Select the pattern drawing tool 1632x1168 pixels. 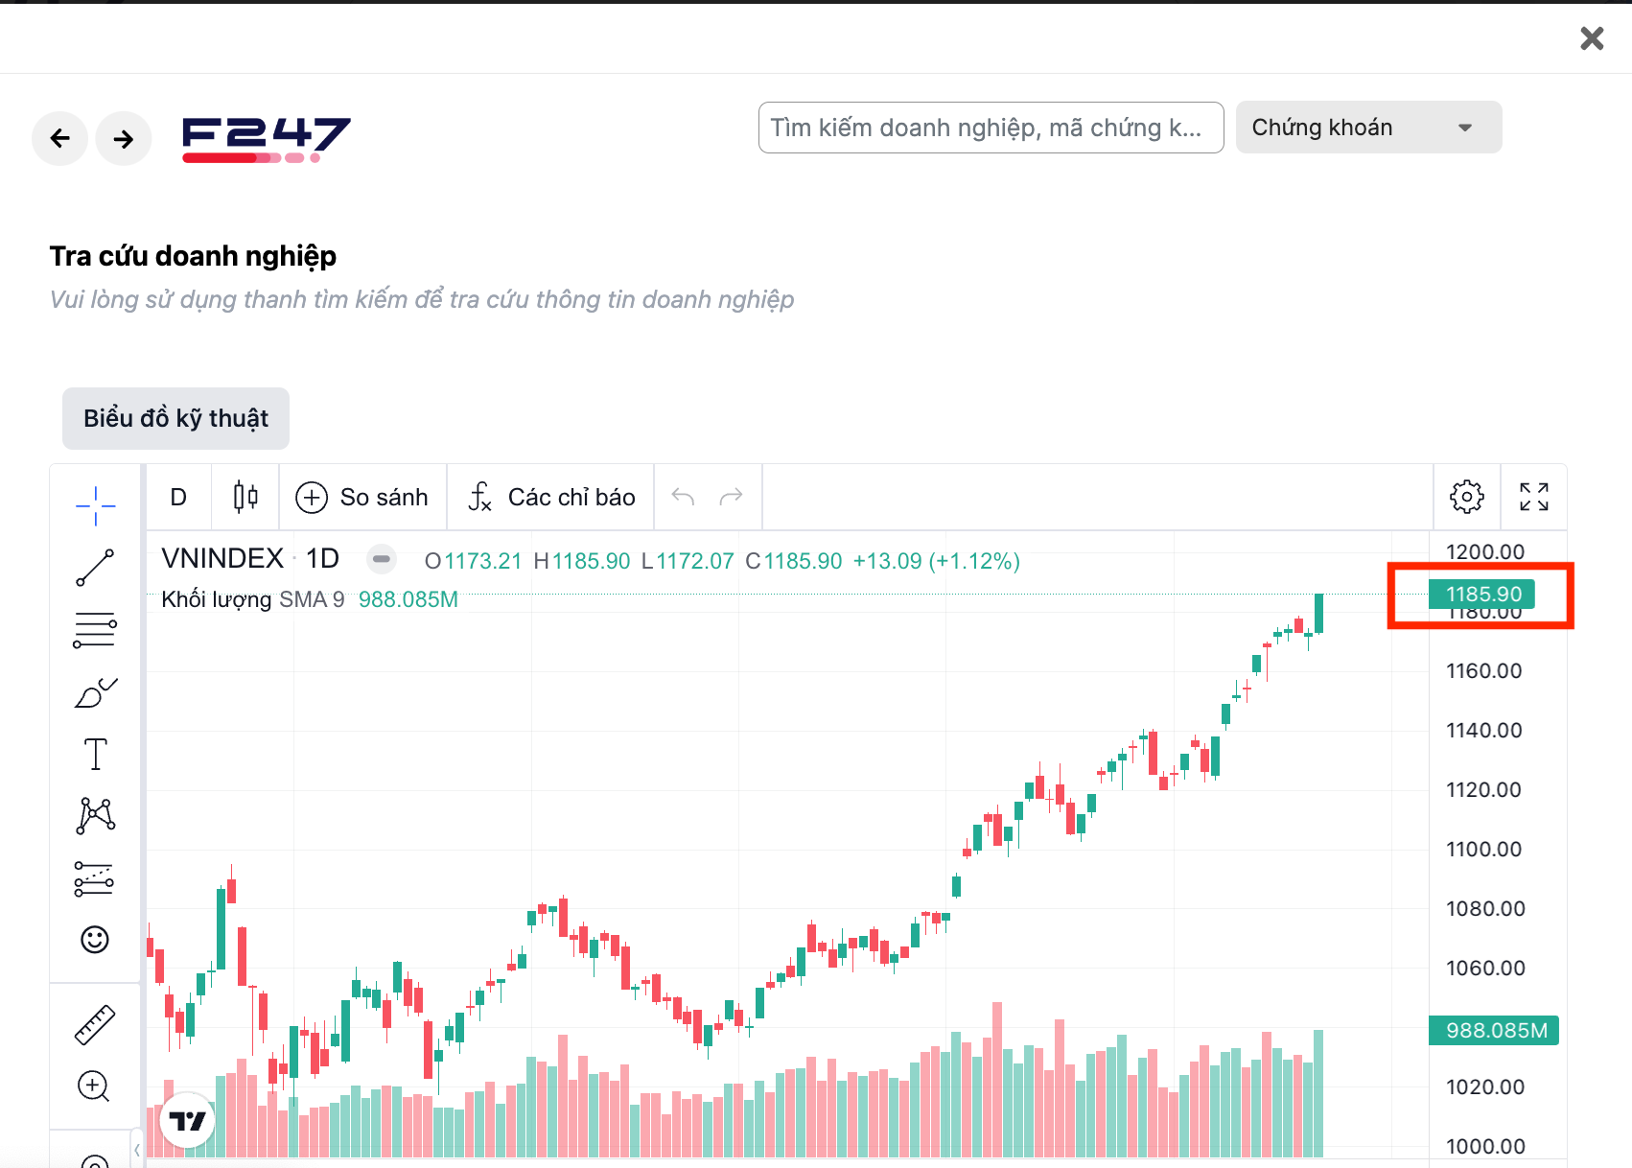(95, 815)
